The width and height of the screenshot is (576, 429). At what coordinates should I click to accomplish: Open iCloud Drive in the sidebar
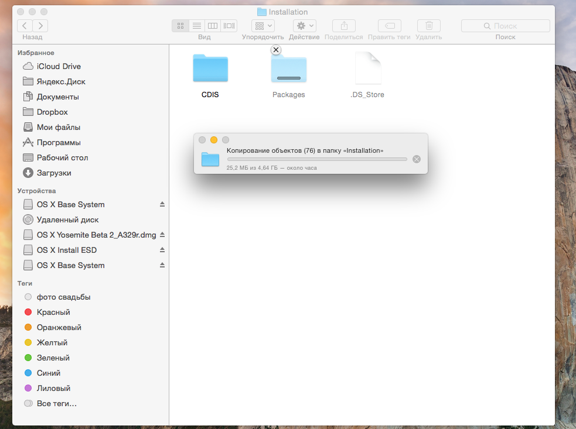point(59,66)
